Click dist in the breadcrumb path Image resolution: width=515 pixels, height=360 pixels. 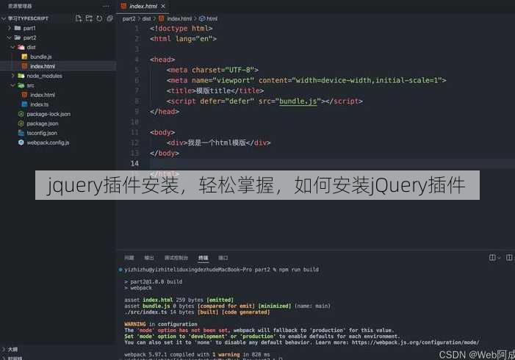146,18
